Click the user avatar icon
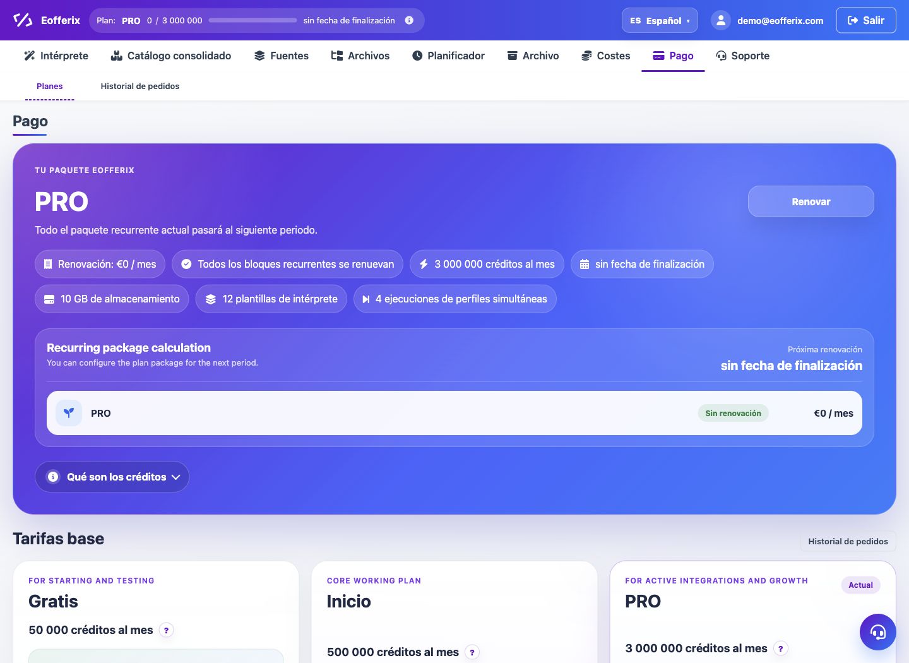The width and height of the screenshot is (909, 663). tap(720, 20)
